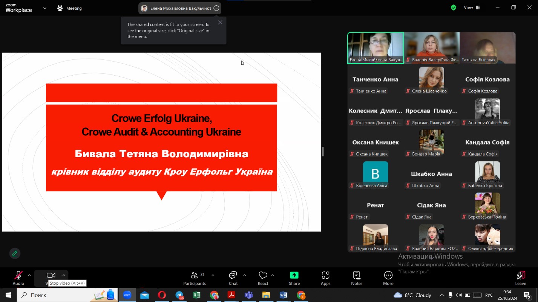538x302 pixels.
Task: Expand Chat options arrow
Action: [x=244, y=275]
